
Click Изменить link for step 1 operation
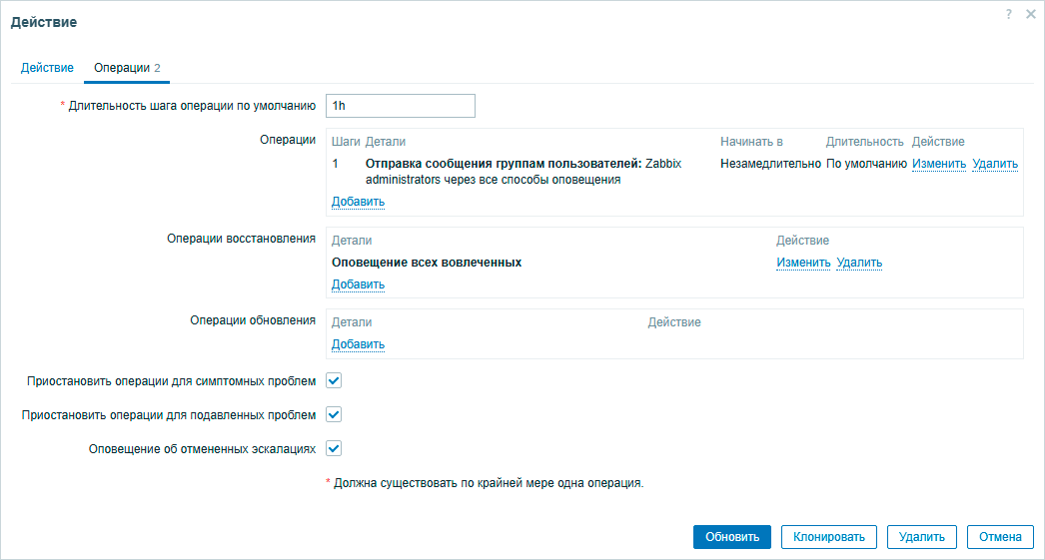tap(938, 164)
